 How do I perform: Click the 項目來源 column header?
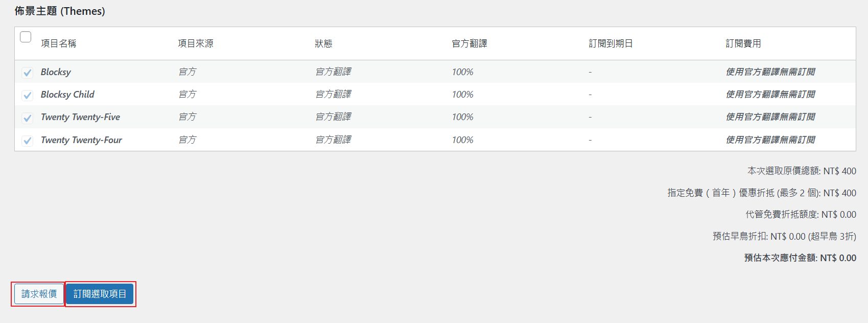[195, 43]
